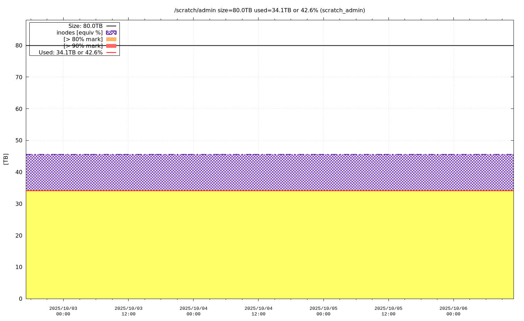Click the 2025/10/03 12:00 x-axis label
The image size is (524, 321).
tap(128, 311)
